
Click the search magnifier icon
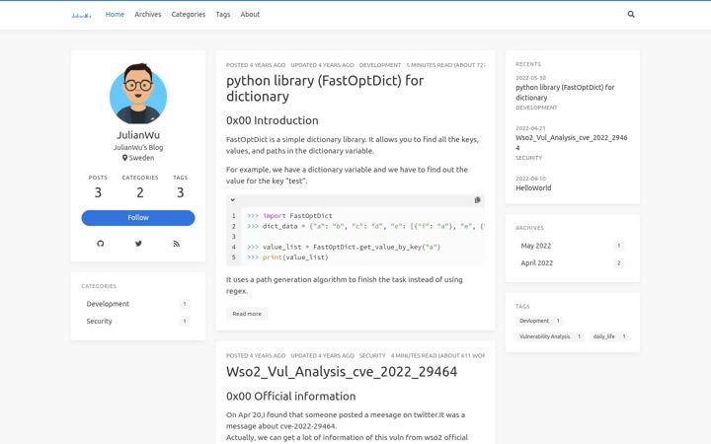pyautogui.click(x=631, y=15)
